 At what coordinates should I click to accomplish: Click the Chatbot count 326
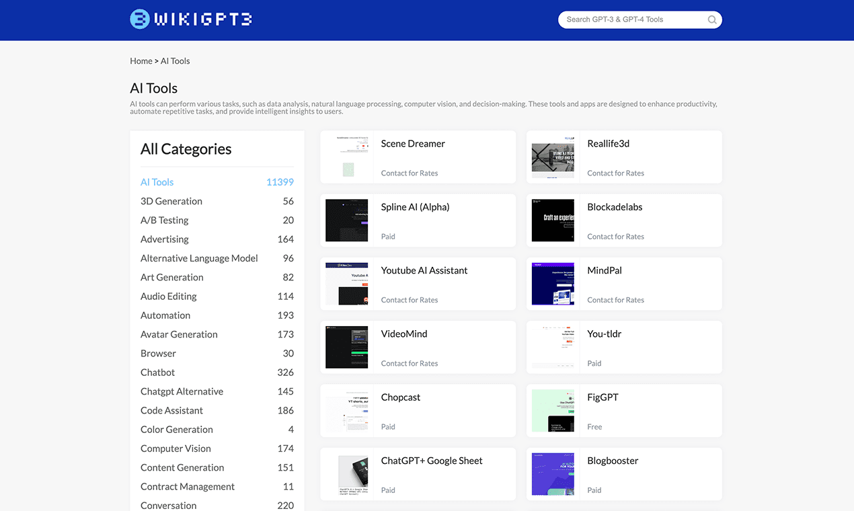click(x=286, y=372)
